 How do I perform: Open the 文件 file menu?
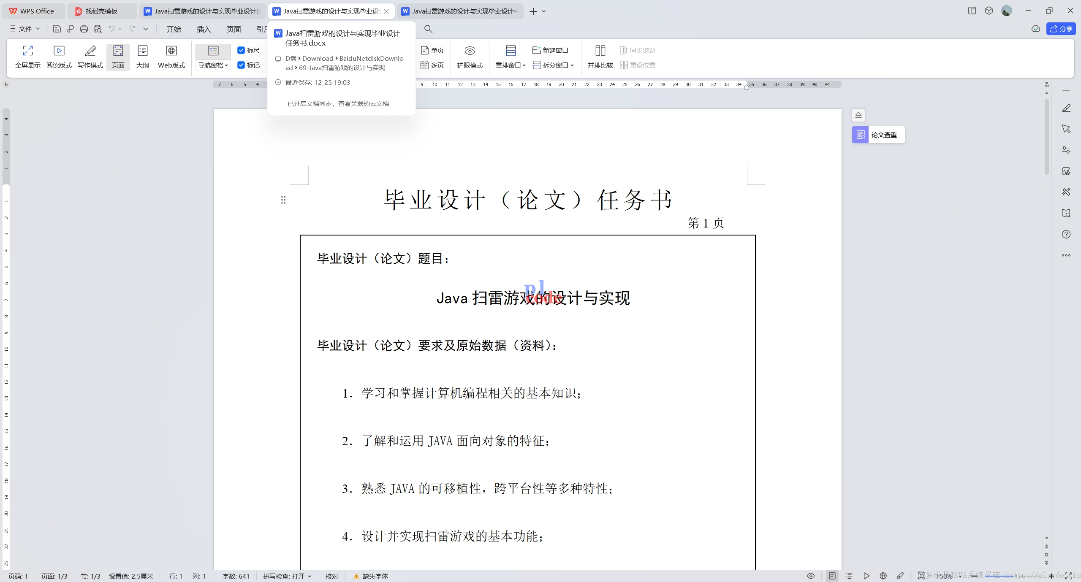24,29
